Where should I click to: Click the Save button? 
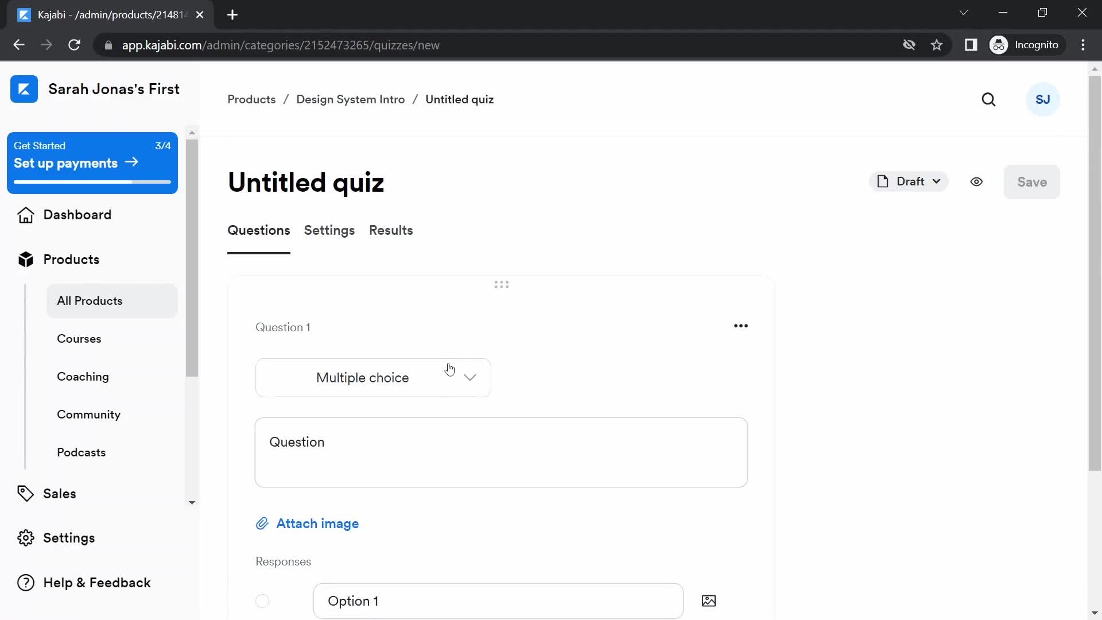1031,181
